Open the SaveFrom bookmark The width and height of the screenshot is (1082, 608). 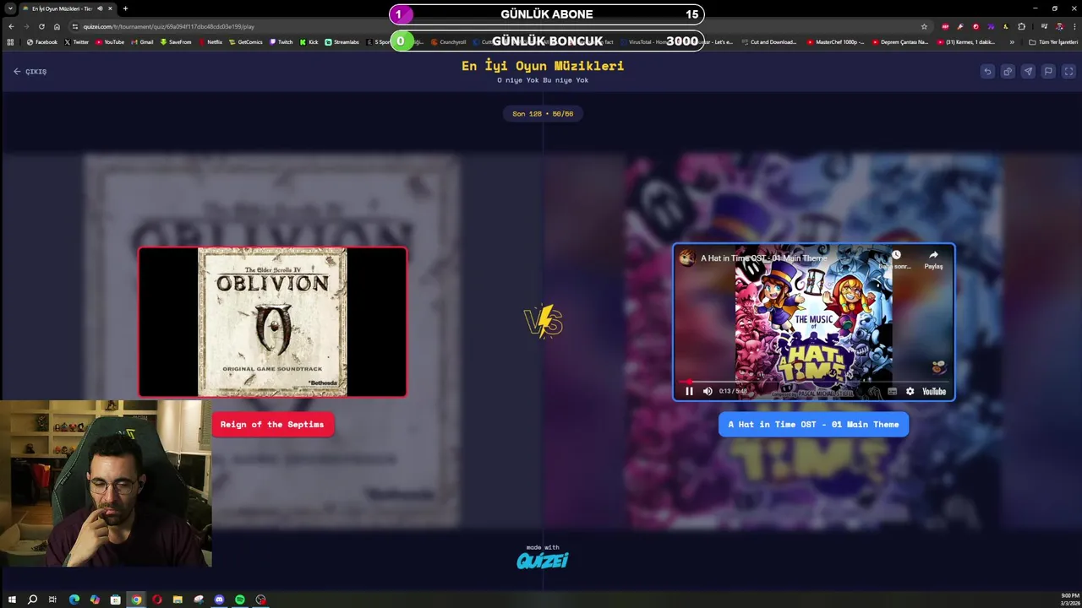click(x=176, y=42)
